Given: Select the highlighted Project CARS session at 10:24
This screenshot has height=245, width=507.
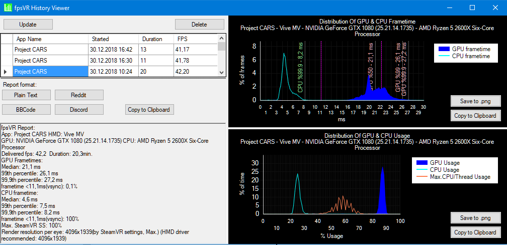Looking at the screenshot, I should (50, 72).
